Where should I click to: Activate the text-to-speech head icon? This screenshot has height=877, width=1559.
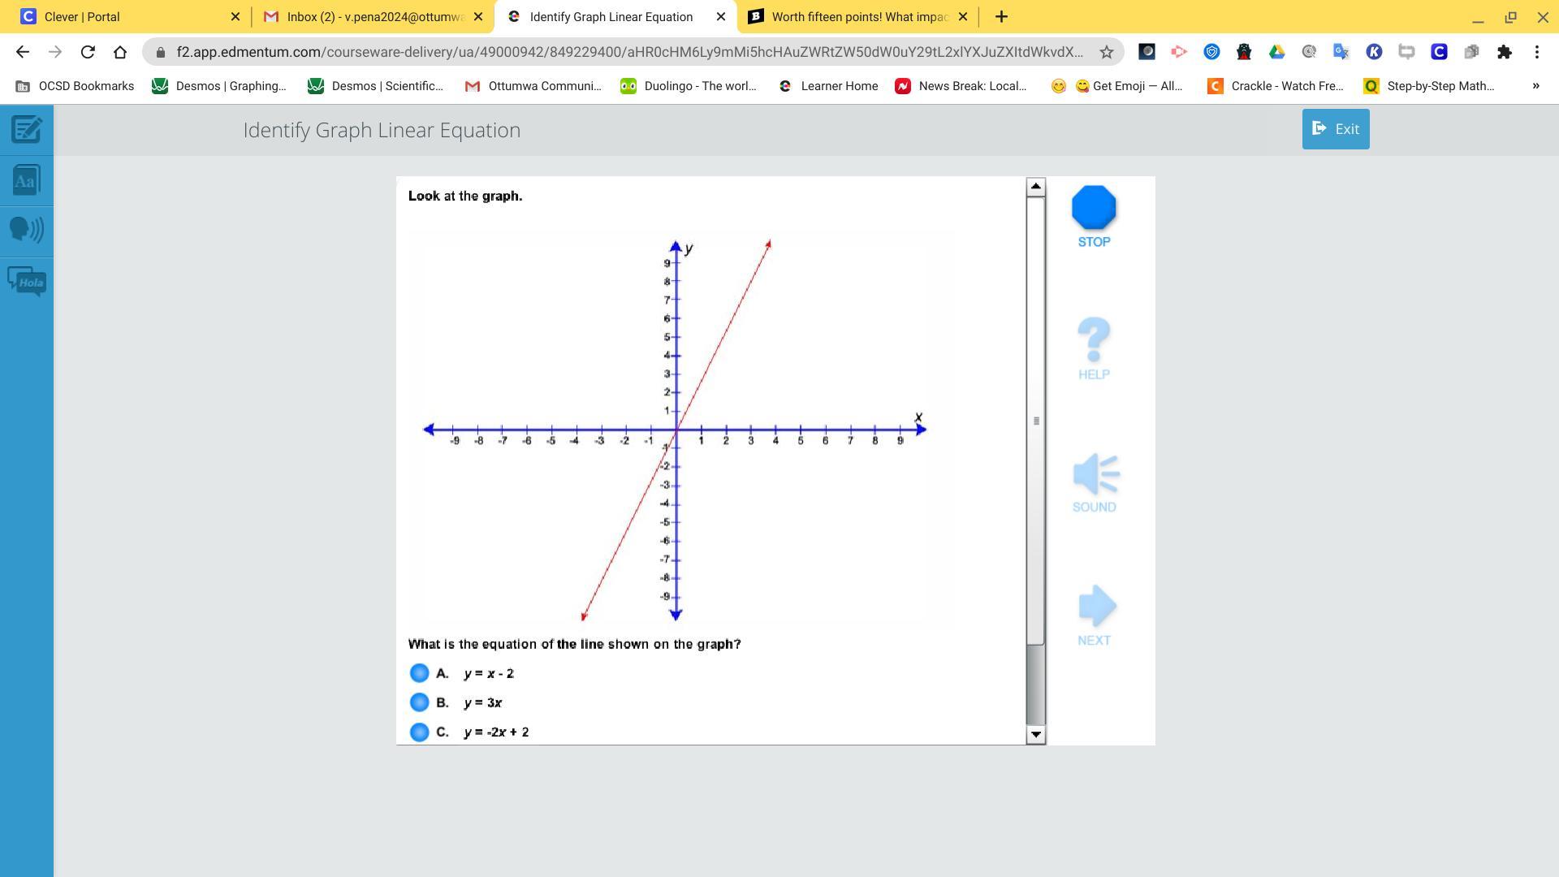click(27, 230)
